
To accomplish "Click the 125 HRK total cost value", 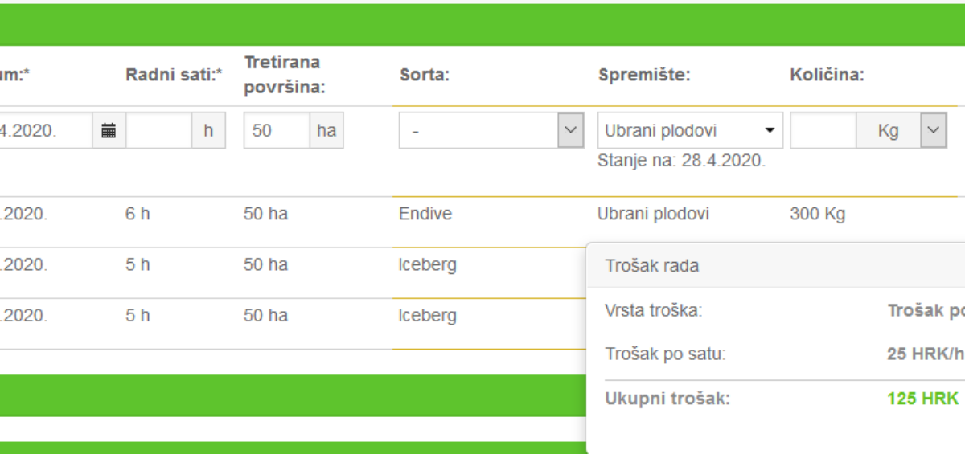I will point(922,399).
